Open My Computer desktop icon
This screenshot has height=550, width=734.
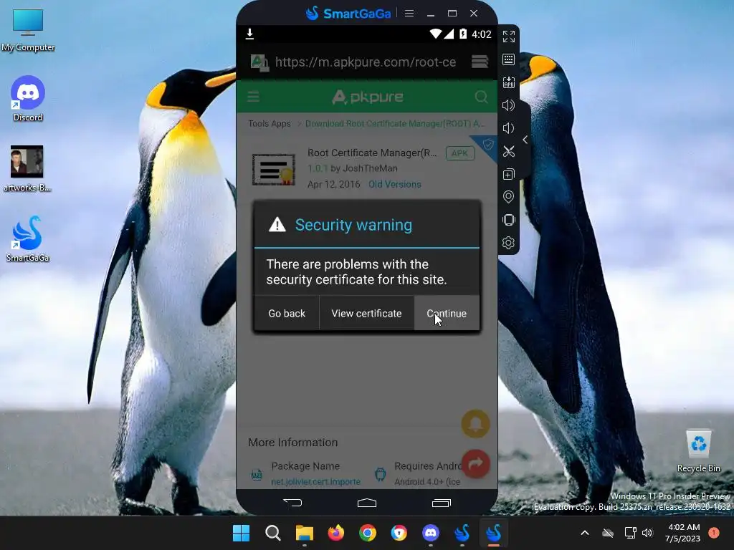(28, 30)
